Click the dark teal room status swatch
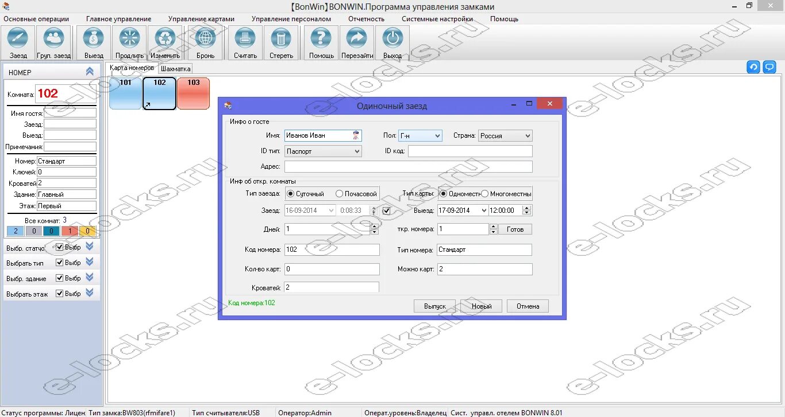Screen dimensions: 785x417 (51, 231)
